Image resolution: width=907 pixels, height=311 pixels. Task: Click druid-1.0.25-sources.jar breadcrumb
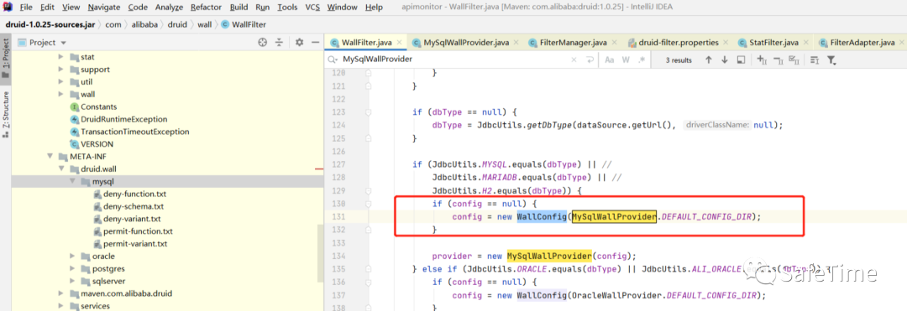tap(51, 25)
